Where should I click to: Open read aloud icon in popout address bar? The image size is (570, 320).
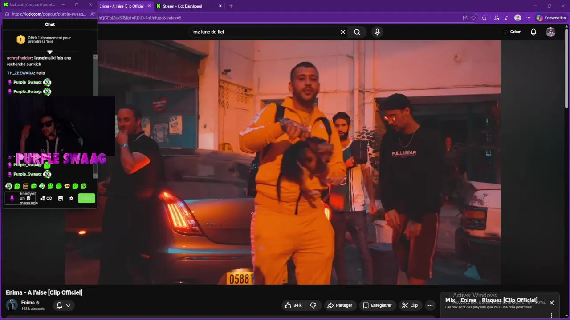[92, 14]
